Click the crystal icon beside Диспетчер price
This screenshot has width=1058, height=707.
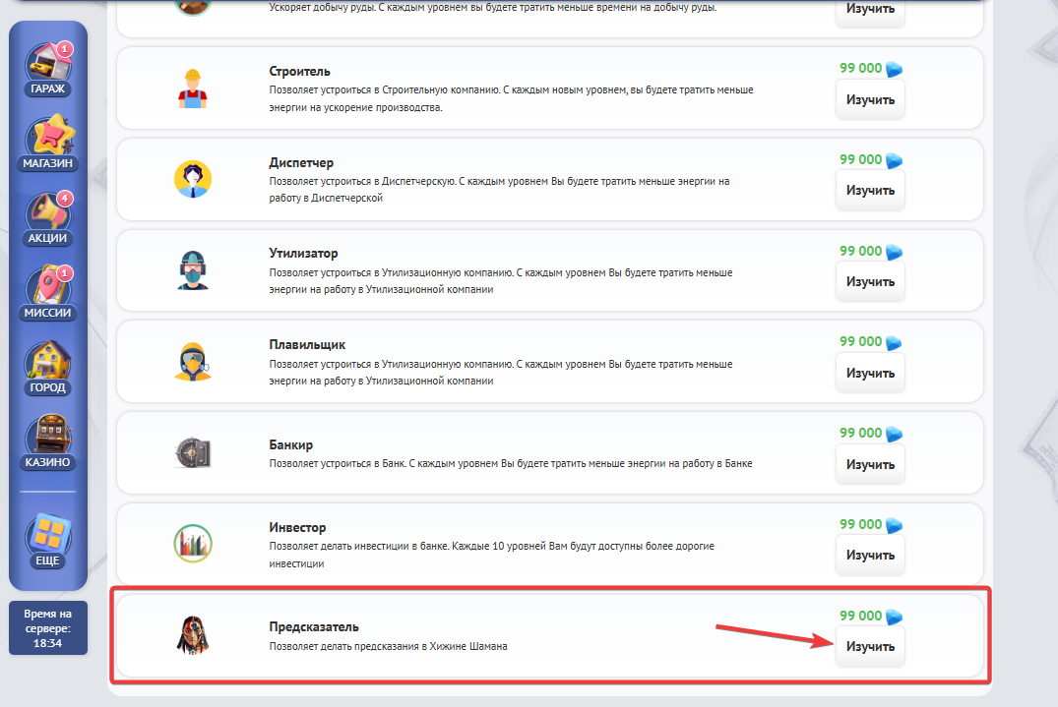894,160
